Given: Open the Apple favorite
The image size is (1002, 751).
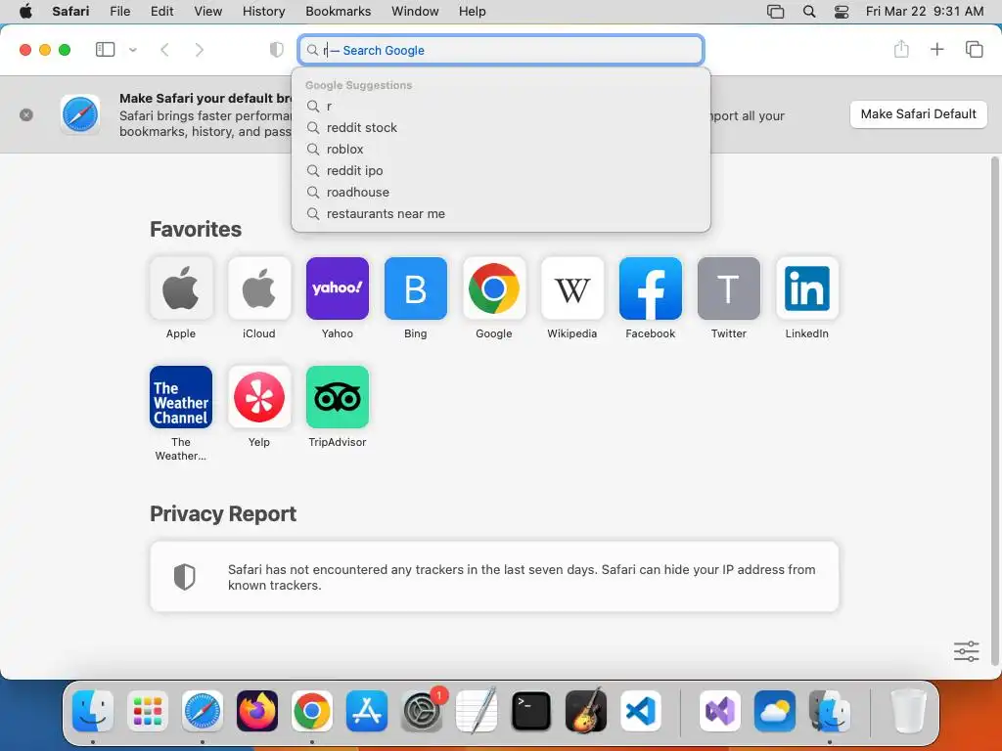Looking at the screenshot, I should 181,288.
